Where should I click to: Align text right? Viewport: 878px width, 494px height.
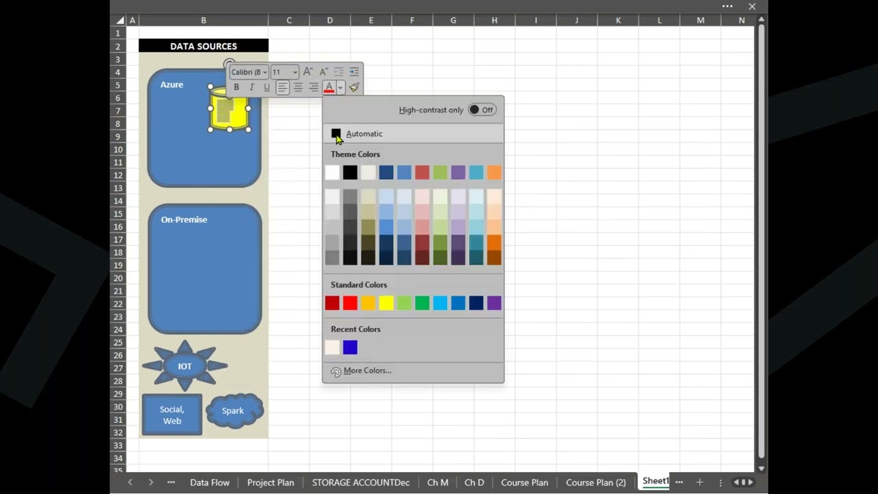click(313, 87)
